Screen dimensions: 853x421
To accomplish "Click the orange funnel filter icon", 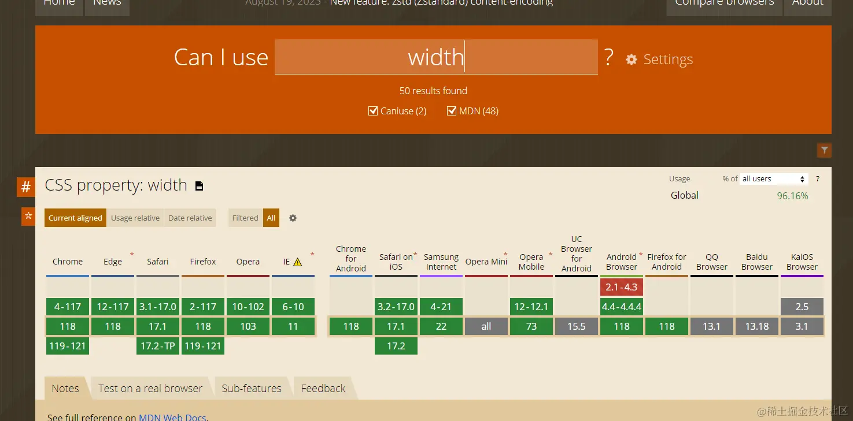I will pos(824,150).
